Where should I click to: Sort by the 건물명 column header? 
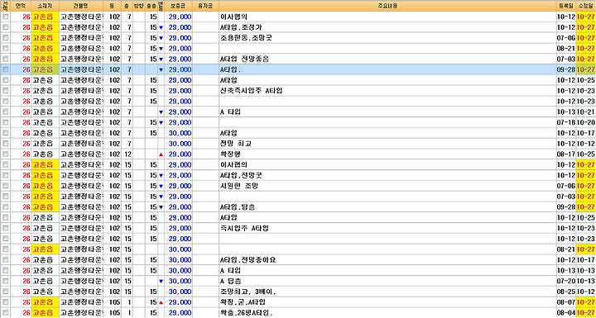coord(81,6)
